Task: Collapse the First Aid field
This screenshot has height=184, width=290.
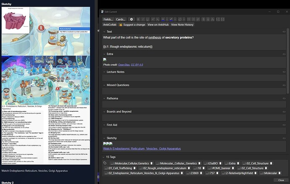Action: click(x=104, y=125)
